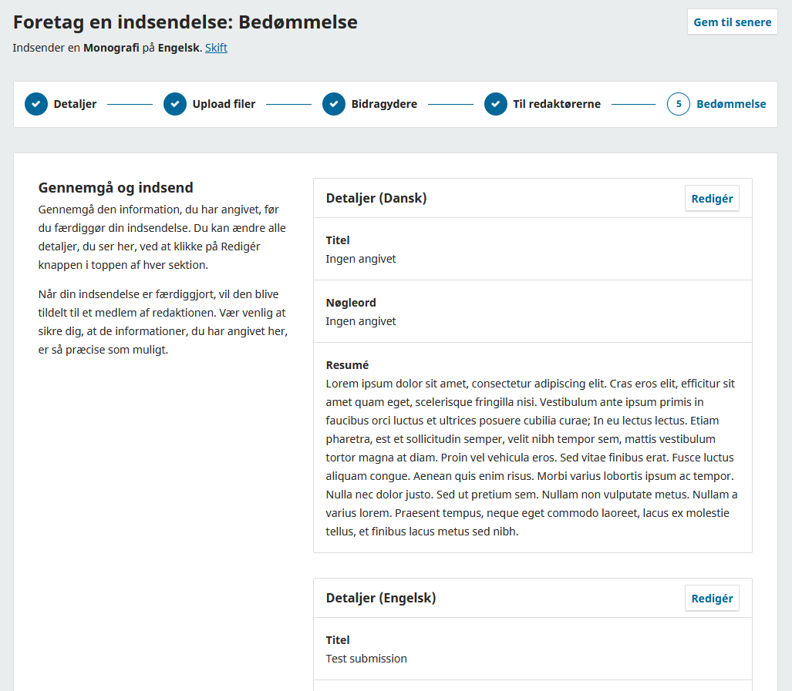Viewport: 792px width, 691px height.
Task: Click Redigér for Detaljer (Dansk)
Action: [712, 198]
